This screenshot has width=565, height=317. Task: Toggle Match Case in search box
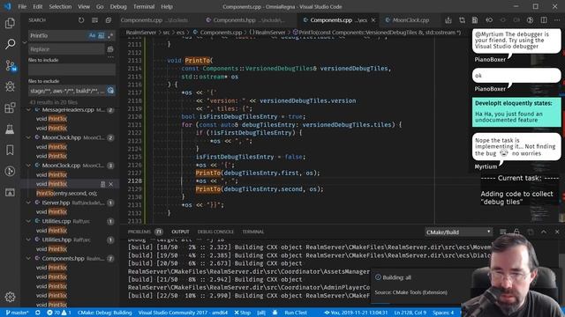[92, 35]
